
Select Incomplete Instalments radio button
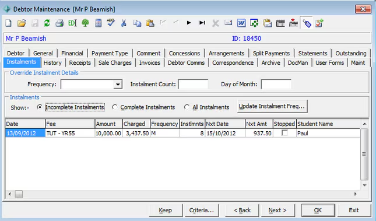40,107
